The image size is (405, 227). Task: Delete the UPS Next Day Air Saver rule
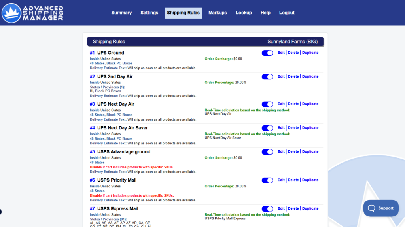293,128
